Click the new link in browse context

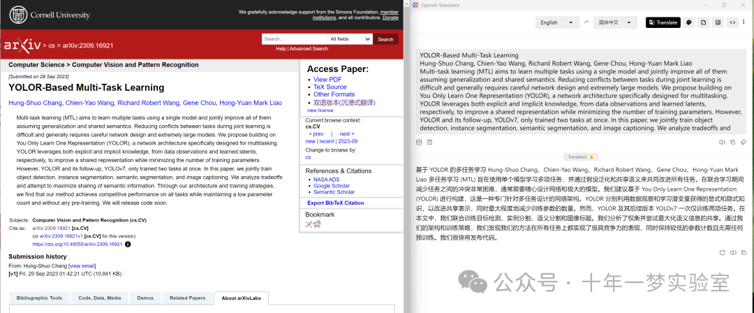[x=310, y=142]
